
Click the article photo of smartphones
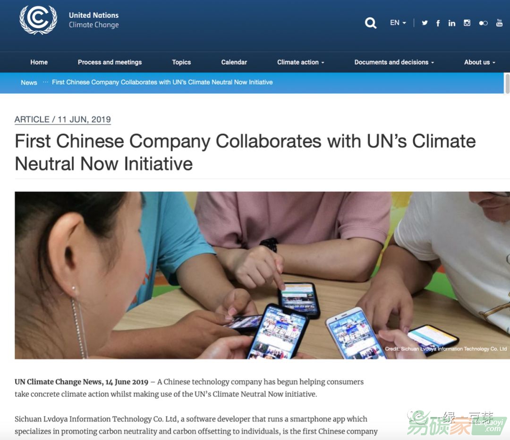pyautogui.click(x=262, y=276)
